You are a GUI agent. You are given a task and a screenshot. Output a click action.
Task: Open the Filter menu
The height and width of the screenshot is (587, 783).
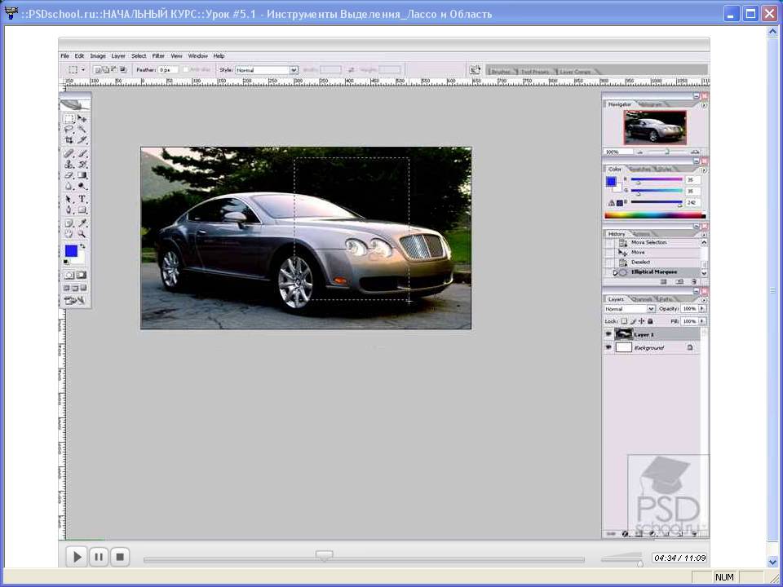click(158, 56)
